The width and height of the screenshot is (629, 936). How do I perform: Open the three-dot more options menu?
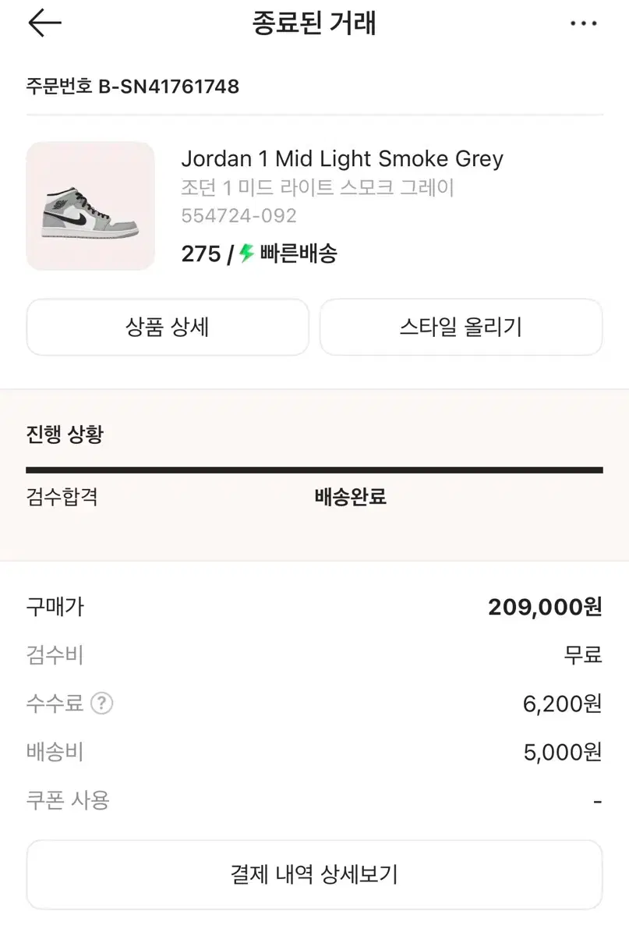click(x=583, y=24)
